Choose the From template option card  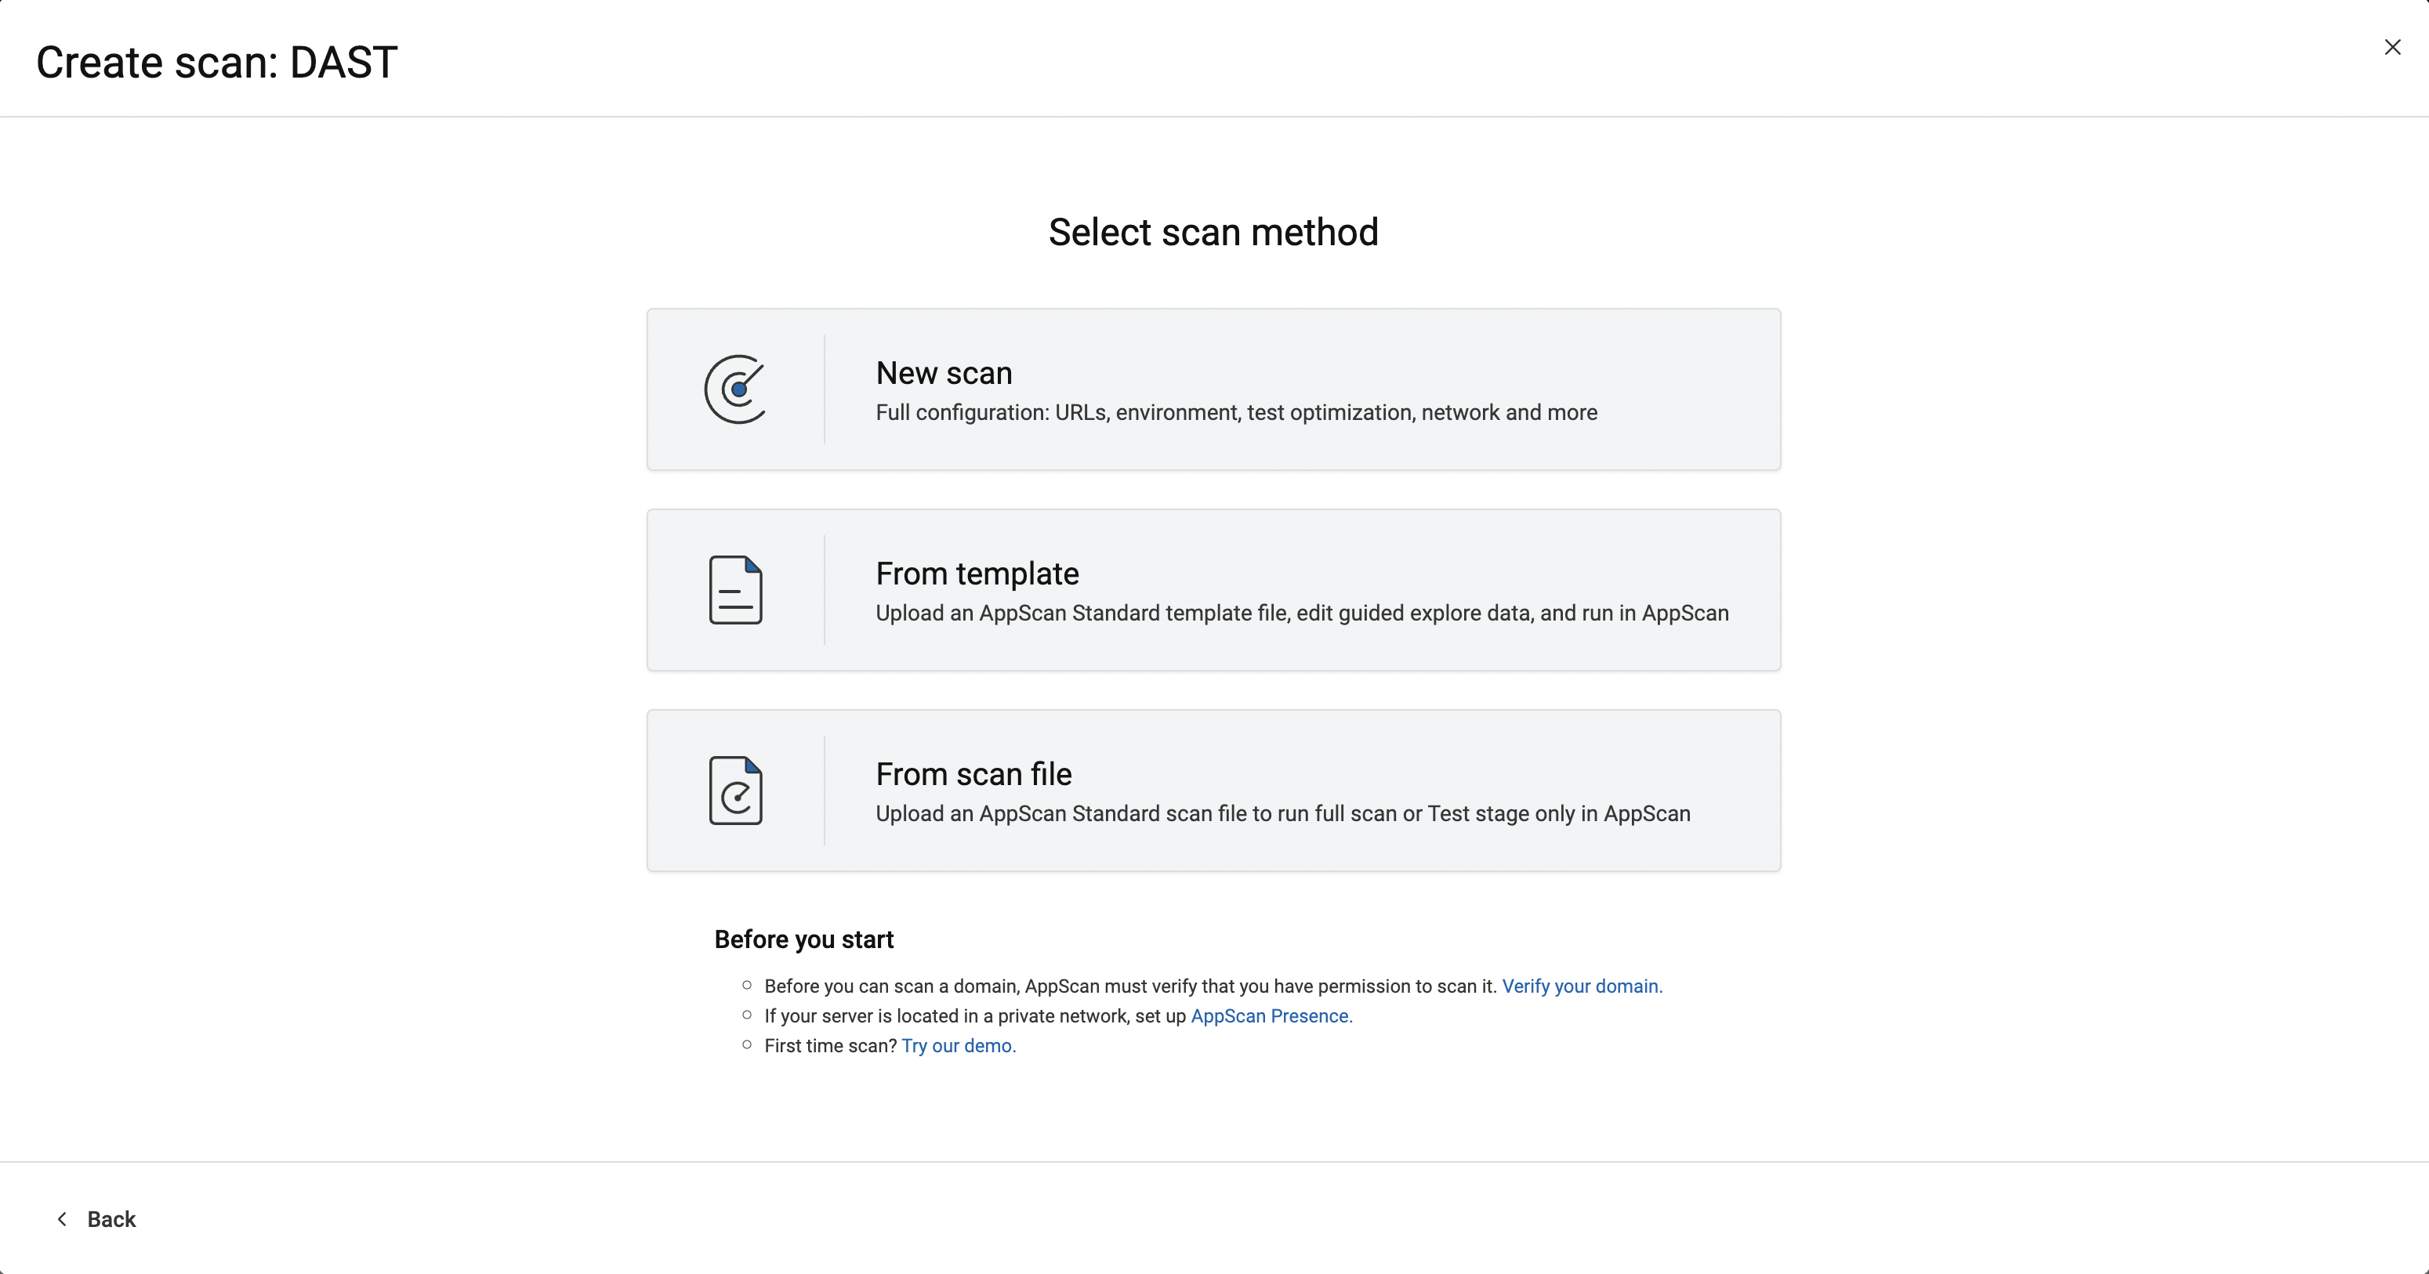click(1213, 590)
